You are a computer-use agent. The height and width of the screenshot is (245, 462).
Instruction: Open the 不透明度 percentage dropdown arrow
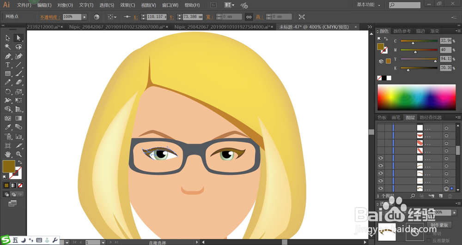[85, 17]
